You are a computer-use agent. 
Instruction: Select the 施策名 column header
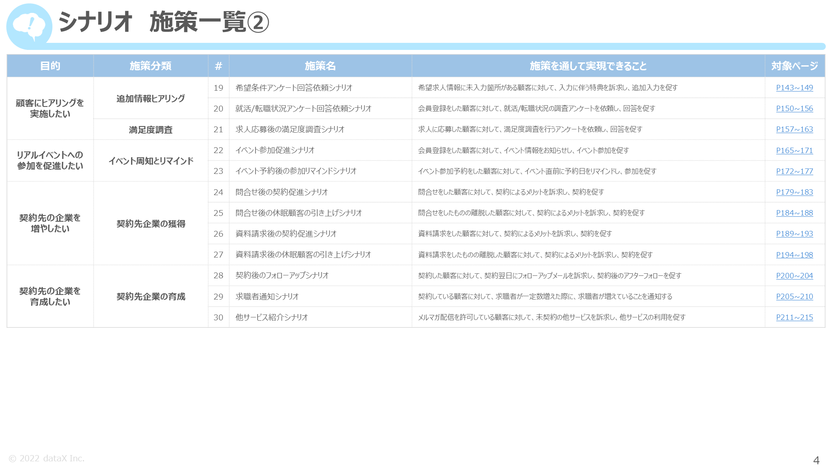tap(320, 66)
